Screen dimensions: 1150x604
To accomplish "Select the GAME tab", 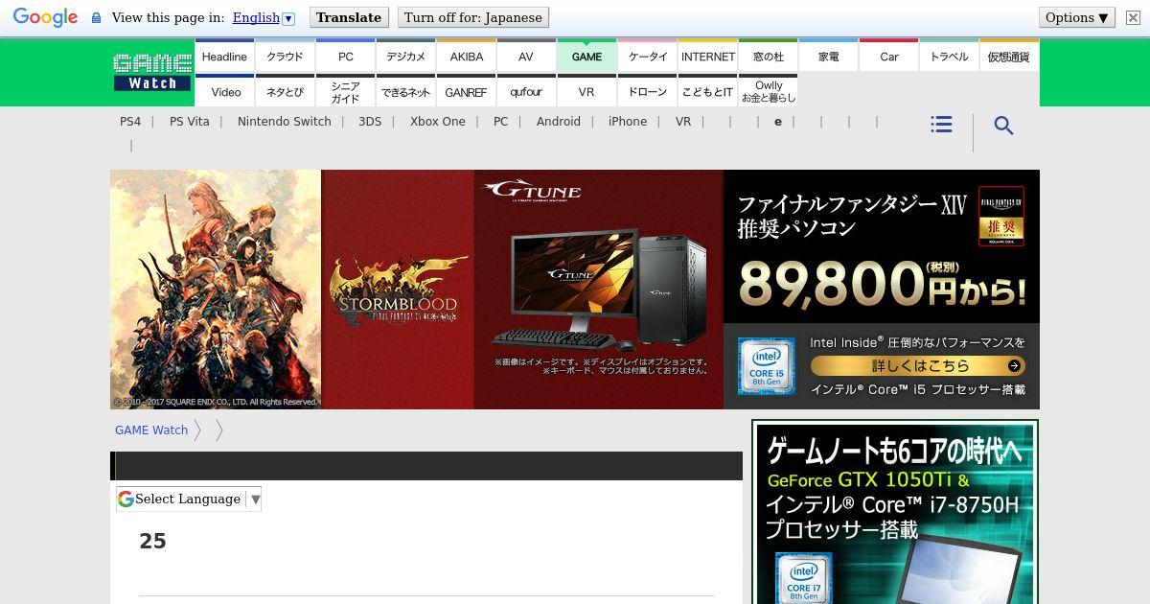I will tap(586, 57).
